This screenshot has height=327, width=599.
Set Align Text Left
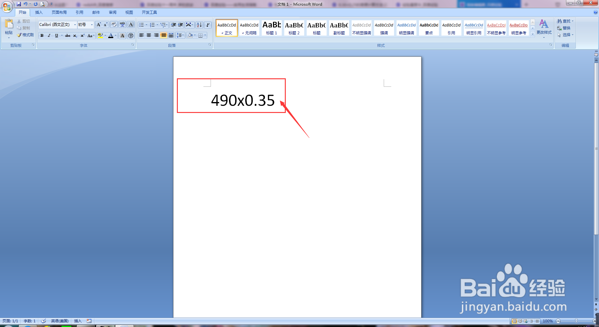point(142,35)
